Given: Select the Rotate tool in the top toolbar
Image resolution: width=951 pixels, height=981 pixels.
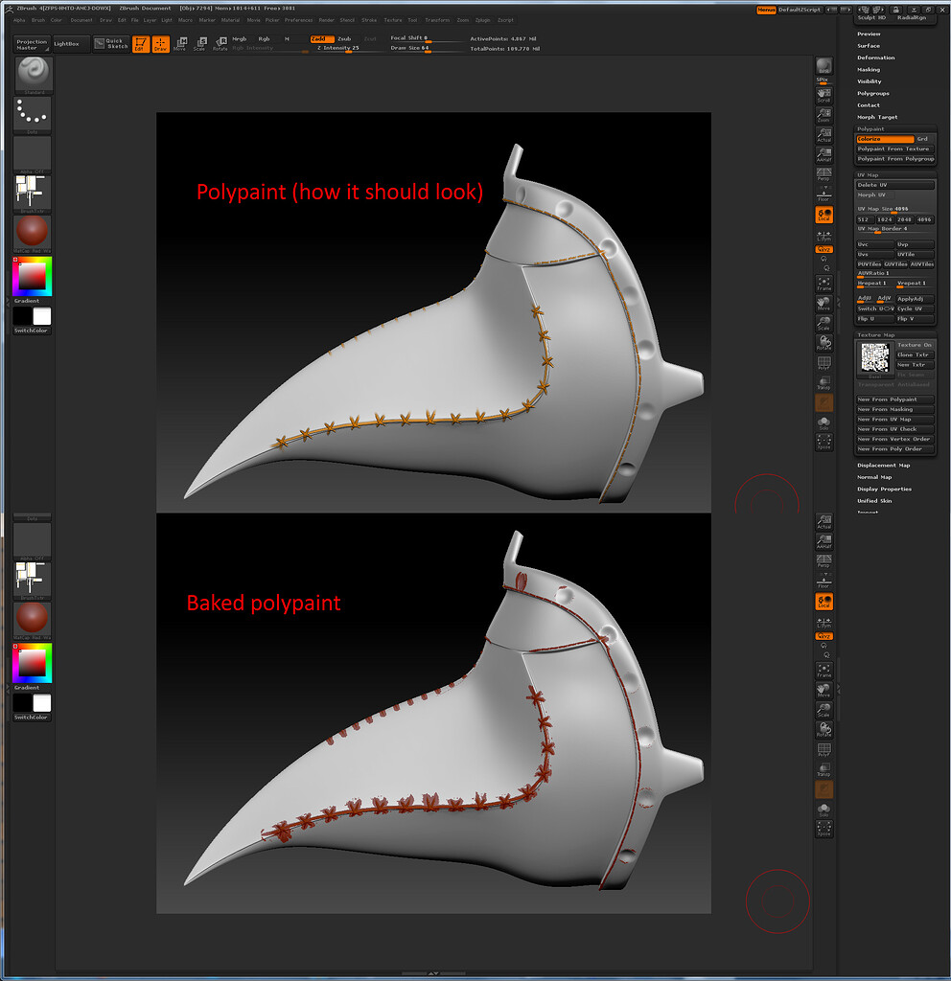Looking at the screenshot, I should click(220, 43).
